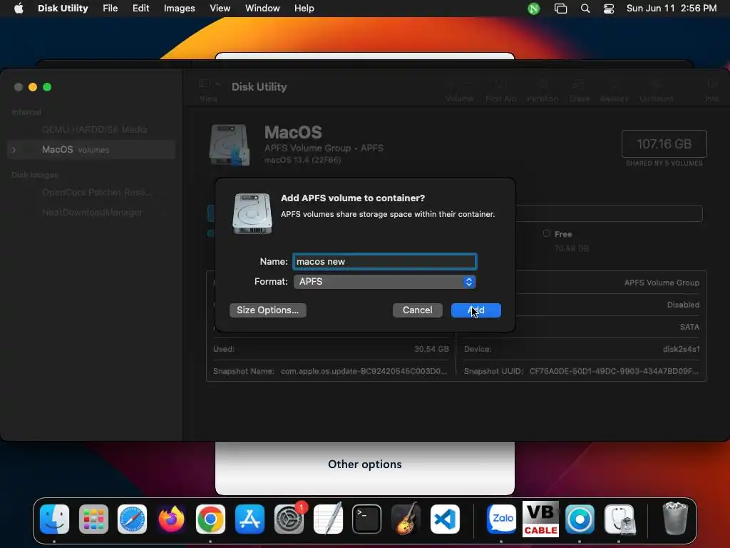Open Zalo from the Dock
Screen dimensions: 730x548
501,519
